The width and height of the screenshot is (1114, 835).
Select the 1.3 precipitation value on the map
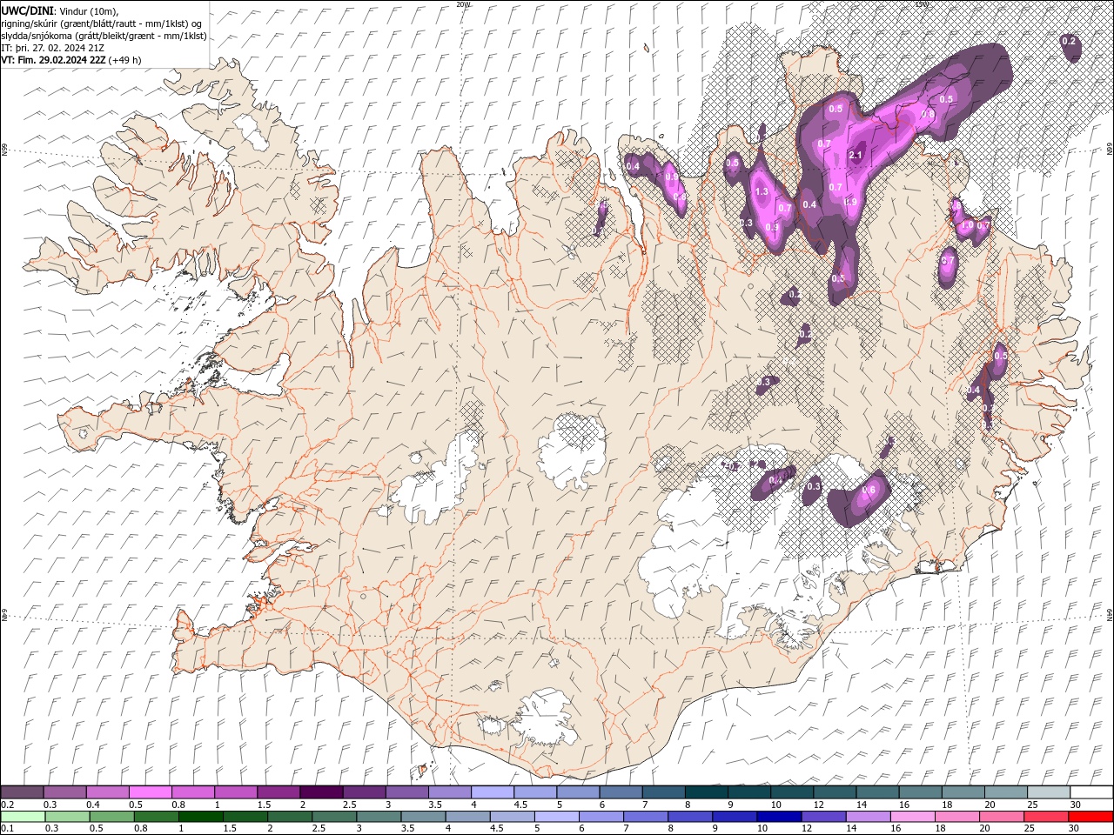(x=762, y=192)
